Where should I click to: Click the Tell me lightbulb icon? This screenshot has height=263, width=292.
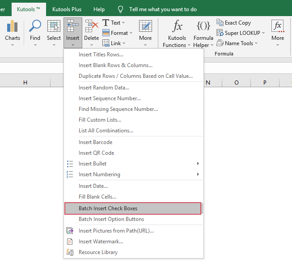[x=120, y=9]
